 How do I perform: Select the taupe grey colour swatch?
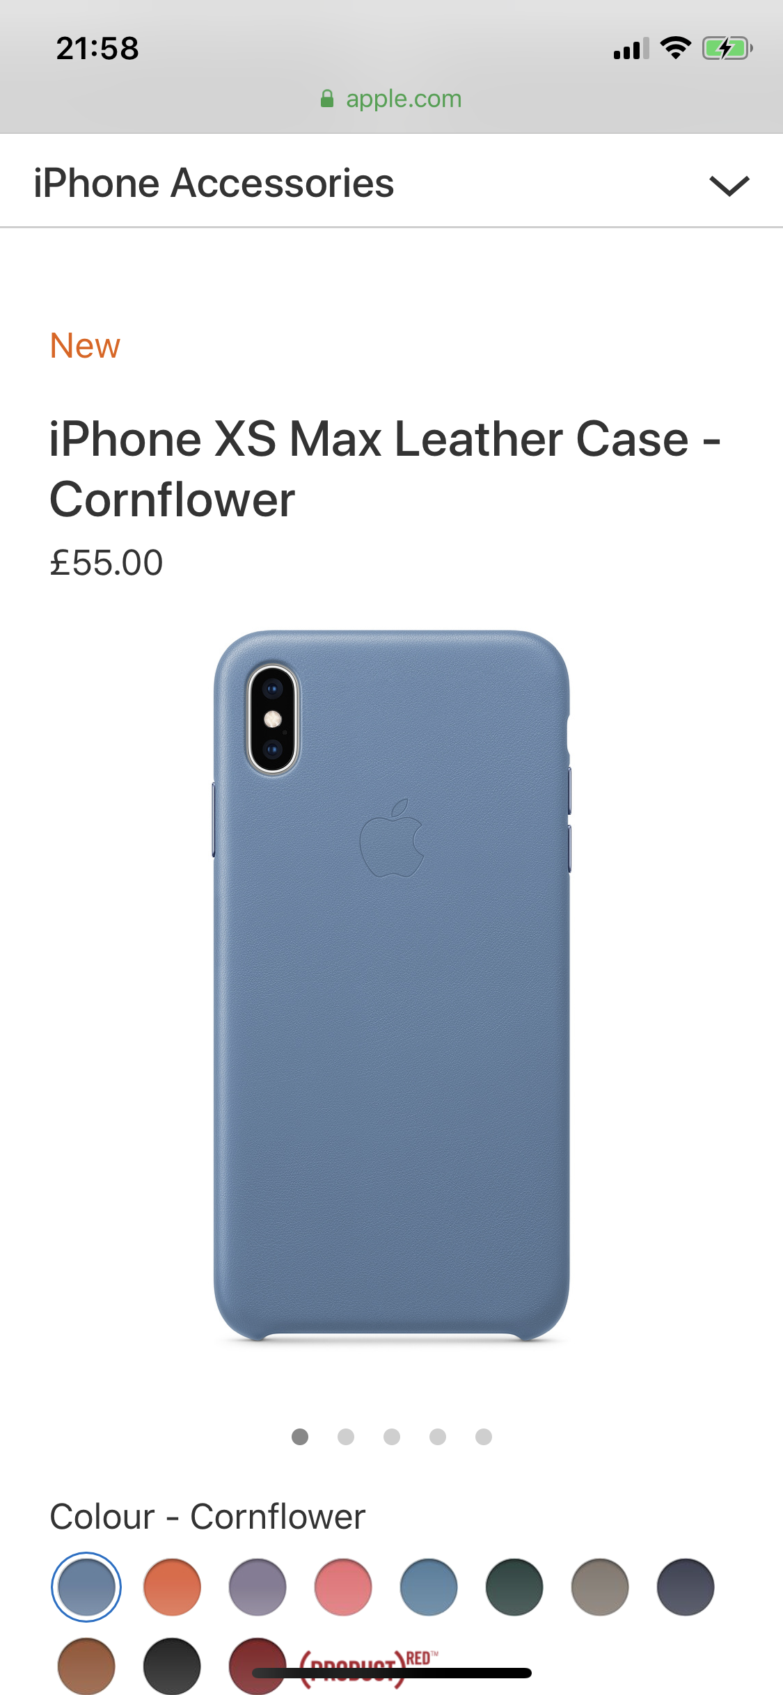point(600,1587)
